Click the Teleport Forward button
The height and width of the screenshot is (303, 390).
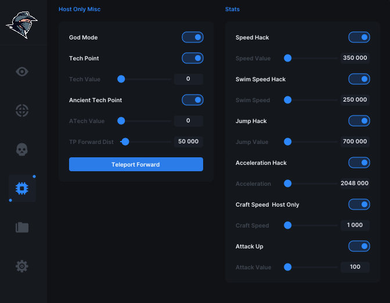click(136, 164)
